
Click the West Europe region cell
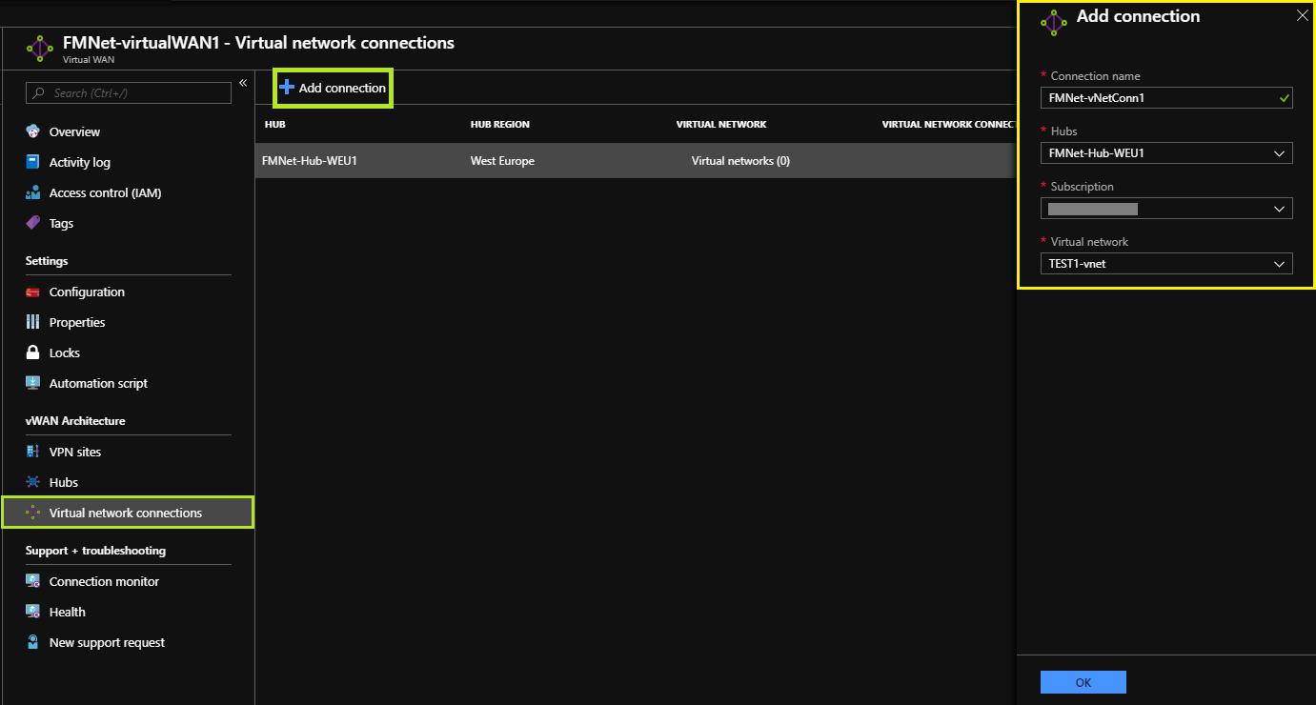(502, 161)
